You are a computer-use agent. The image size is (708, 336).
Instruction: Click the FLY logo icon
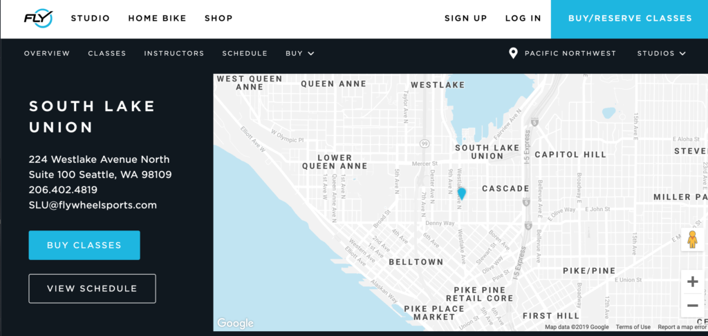(x=39, y=19)
